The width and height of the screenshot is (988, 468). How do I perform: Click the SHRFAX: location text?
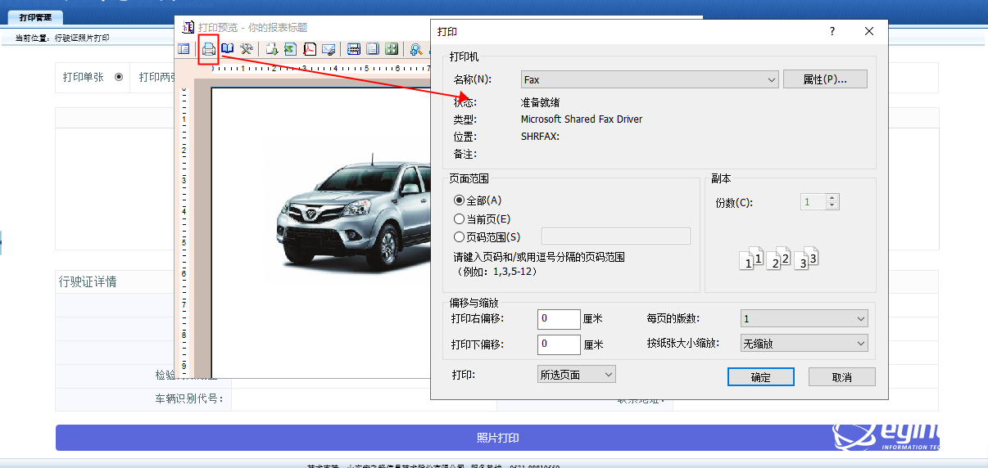tap(540, 137)
